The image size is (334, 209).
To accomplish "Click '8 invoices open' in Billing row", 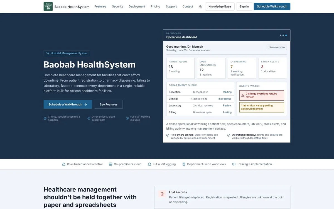I will click(x=202, y=112).
